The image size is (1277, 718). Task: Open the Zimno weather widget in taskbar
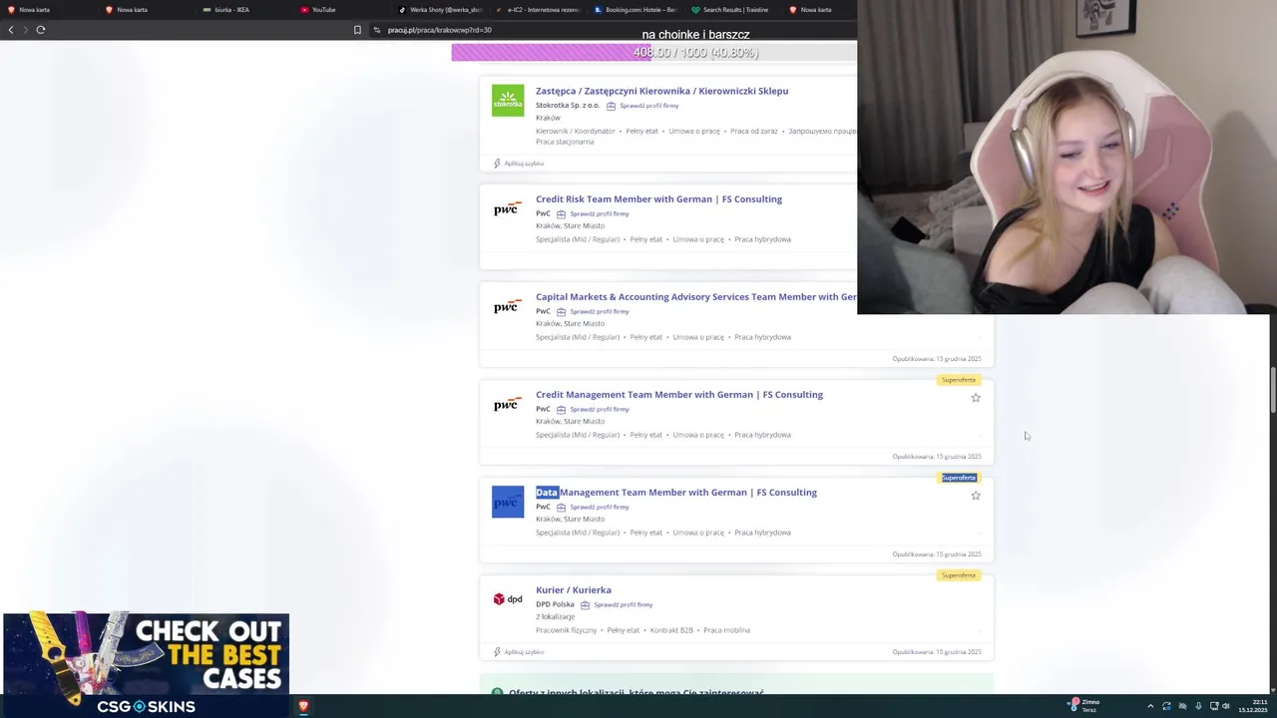coord(1083,706)
